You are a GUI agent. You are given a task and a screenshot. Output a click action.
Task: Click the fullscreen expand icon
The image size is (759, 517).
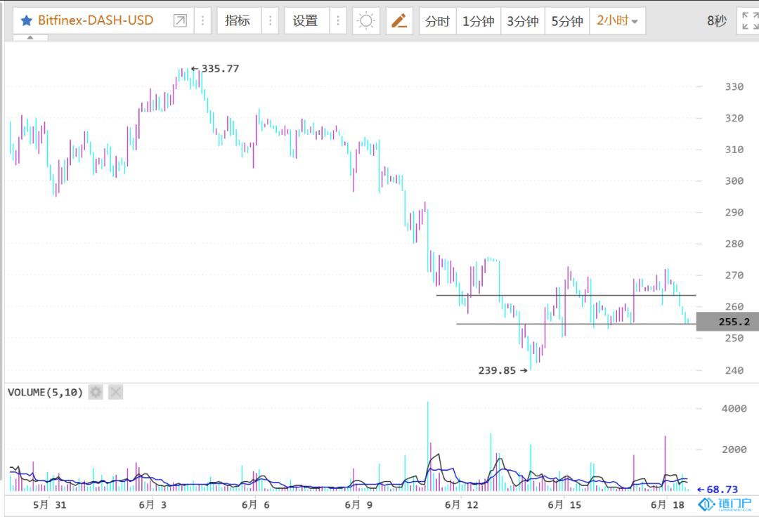[746, 20]
